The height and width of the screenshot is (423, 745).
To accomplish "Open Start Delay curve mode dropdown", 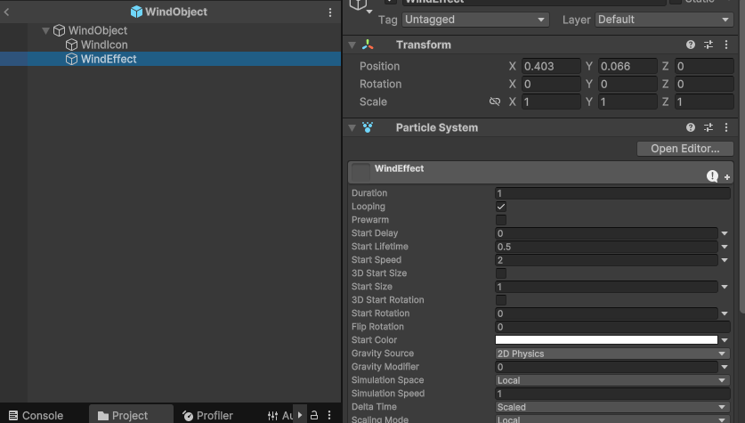I will (725, 233).
